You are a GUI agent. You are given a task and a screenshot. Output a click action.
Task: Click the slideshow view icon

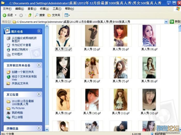click(x=9, y=45)
